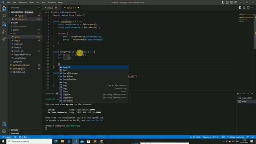Open package-lock.json in the file tree
The height and width of the screenshot is (144, 256).
(21, 65)
